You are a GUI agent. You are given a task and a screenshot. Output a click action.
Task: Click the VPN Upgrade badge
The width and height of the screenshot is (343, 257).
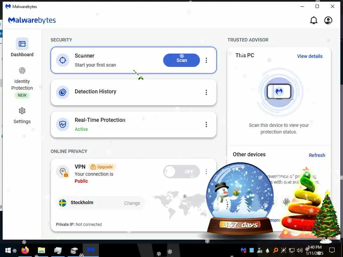tap(102, 167)
